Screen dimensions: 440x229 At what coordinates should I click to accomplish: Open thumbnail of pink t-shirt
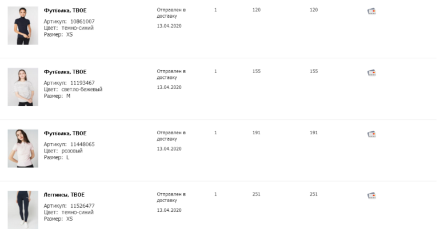[23, 148]
